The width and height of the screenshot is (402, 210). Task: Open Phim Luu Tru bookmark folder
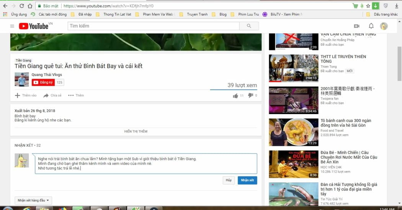pos(245,15)
